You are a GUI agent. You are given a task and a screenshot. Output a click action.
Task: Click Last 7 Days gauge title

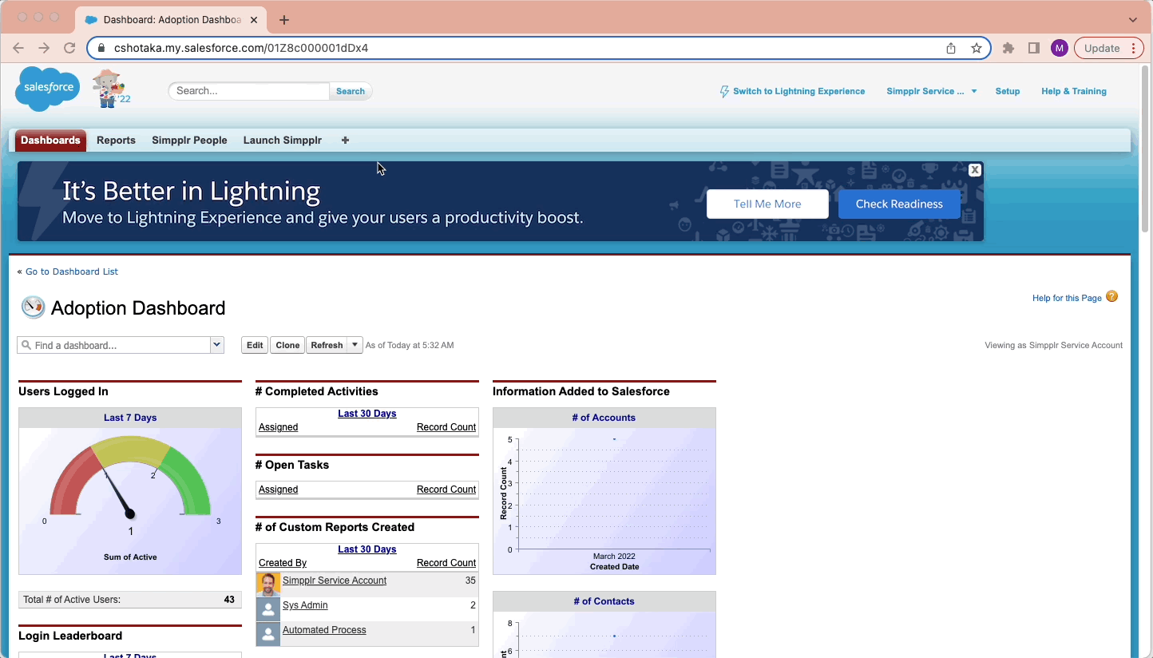coord(130,418)
